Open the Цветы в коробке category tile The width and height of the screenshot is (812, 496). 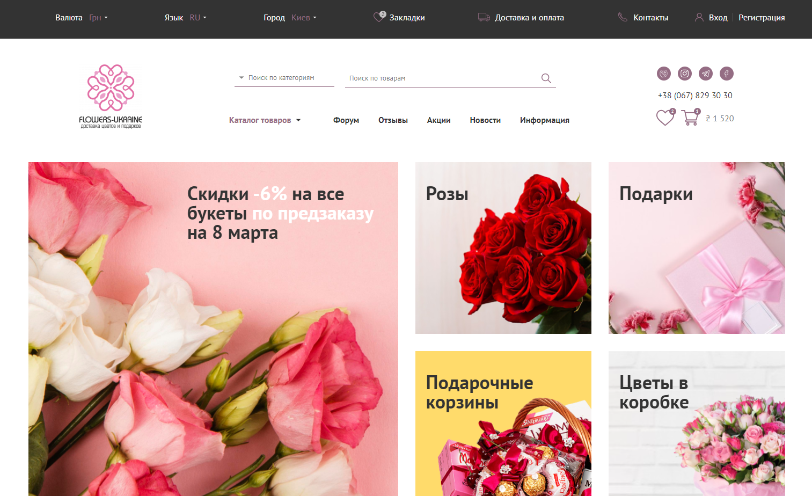[697, 424]
